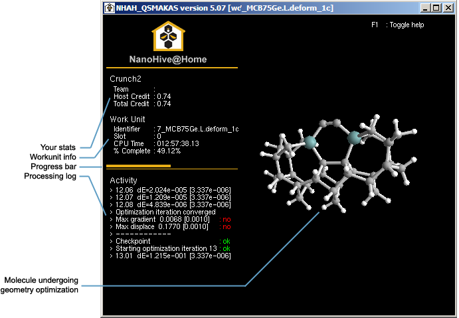Image resolution: width=459 pixels, height=318 pixels.
Task: Click the Checkpoint ok log line
Action: click(x=170, y=242)
